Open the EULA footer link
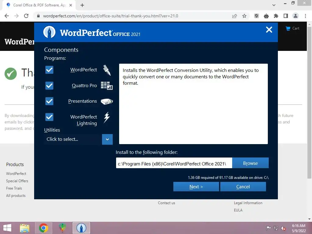 (238, 210)
